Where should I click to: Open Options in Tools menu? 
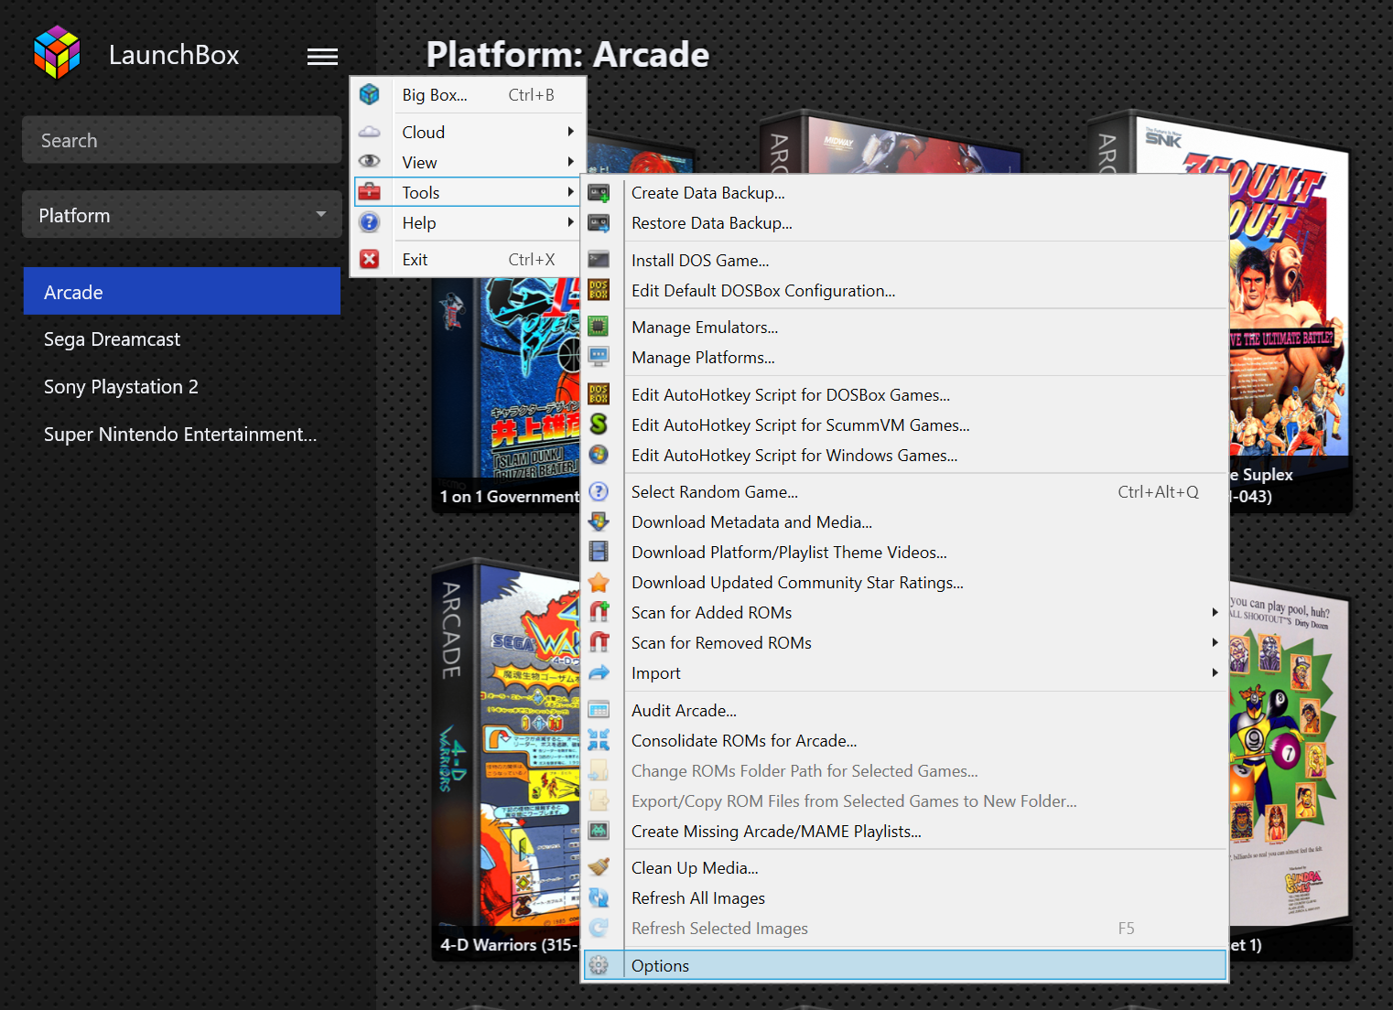(x=904, y=965)
